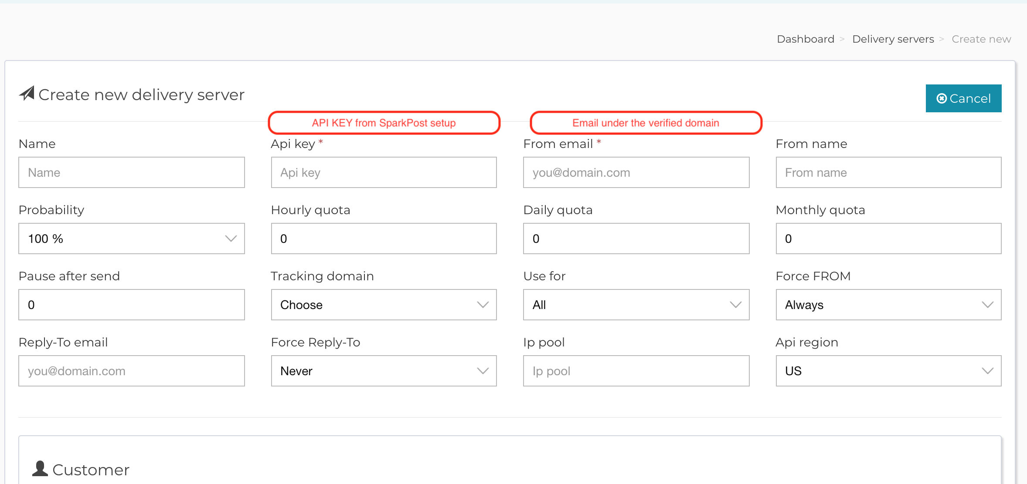Open the Force FROM dropdown
The width and height of the screenshot is (1027, 484).
(x=888, y=305)
